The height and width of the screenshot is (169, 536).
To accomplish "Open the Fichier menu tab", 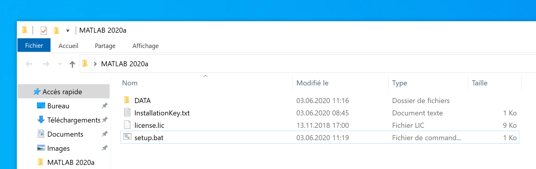I will [34, 46].
